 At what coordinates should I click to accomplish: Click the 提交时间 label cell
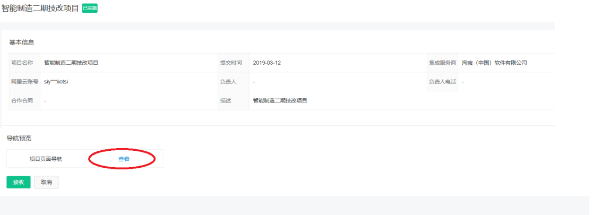click(234, 63)
